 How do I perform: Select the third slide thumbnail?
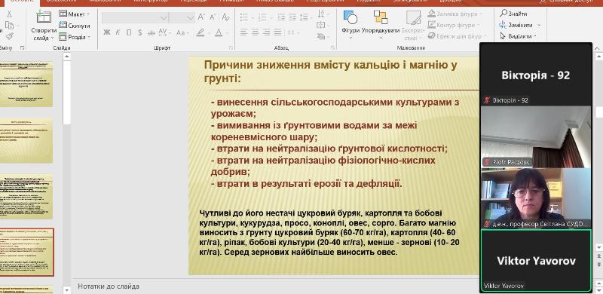[26, 197]
